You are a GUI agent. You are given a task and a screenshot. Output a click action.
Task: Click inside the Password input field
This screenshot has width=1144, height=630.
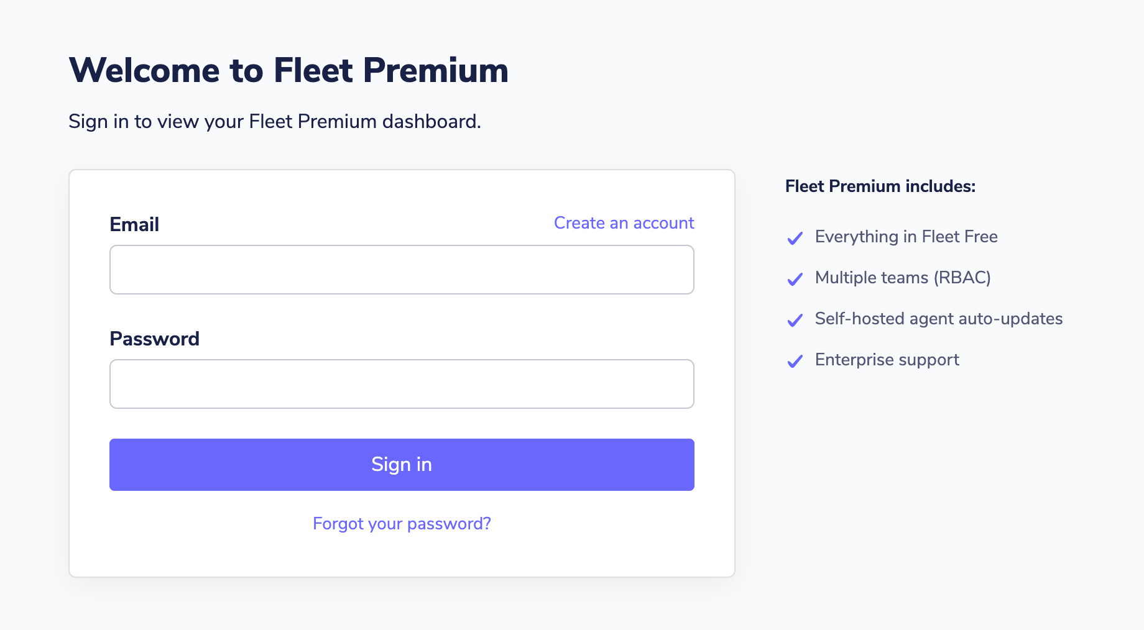pos(401,383)
